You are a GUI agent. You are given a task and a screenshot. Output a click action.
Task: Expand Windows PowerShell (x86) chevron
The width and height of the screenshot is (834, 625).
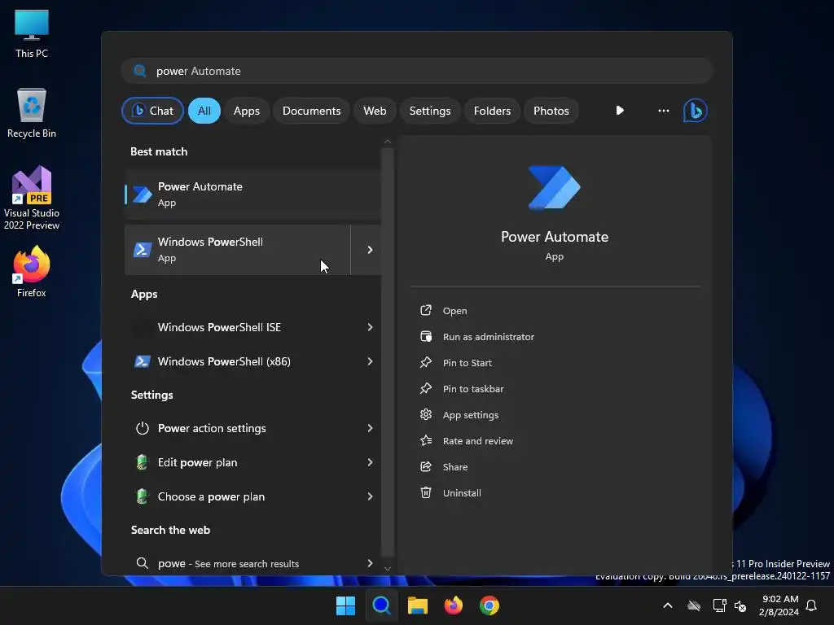pos(370,361)
